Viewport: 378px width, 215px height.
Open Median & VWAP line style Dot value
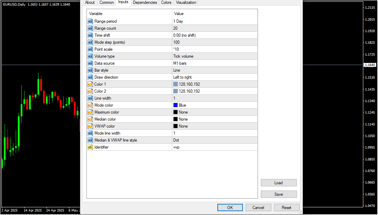tap(215, 140)
